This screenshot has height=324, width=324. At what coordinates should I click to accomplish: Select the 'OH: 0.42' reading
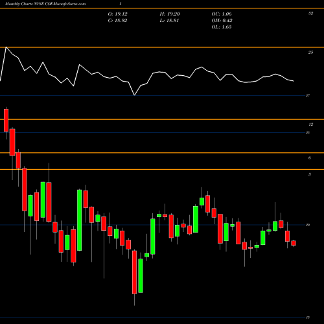pyautogui.click(x=222, y=21)
